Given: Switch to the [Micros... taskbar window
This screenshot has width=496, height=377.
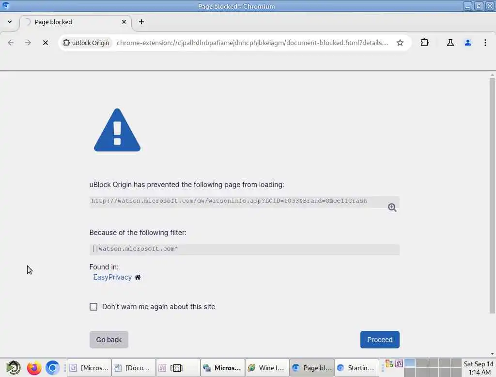Looking at the screenshot, I should (x=90, y=368).
